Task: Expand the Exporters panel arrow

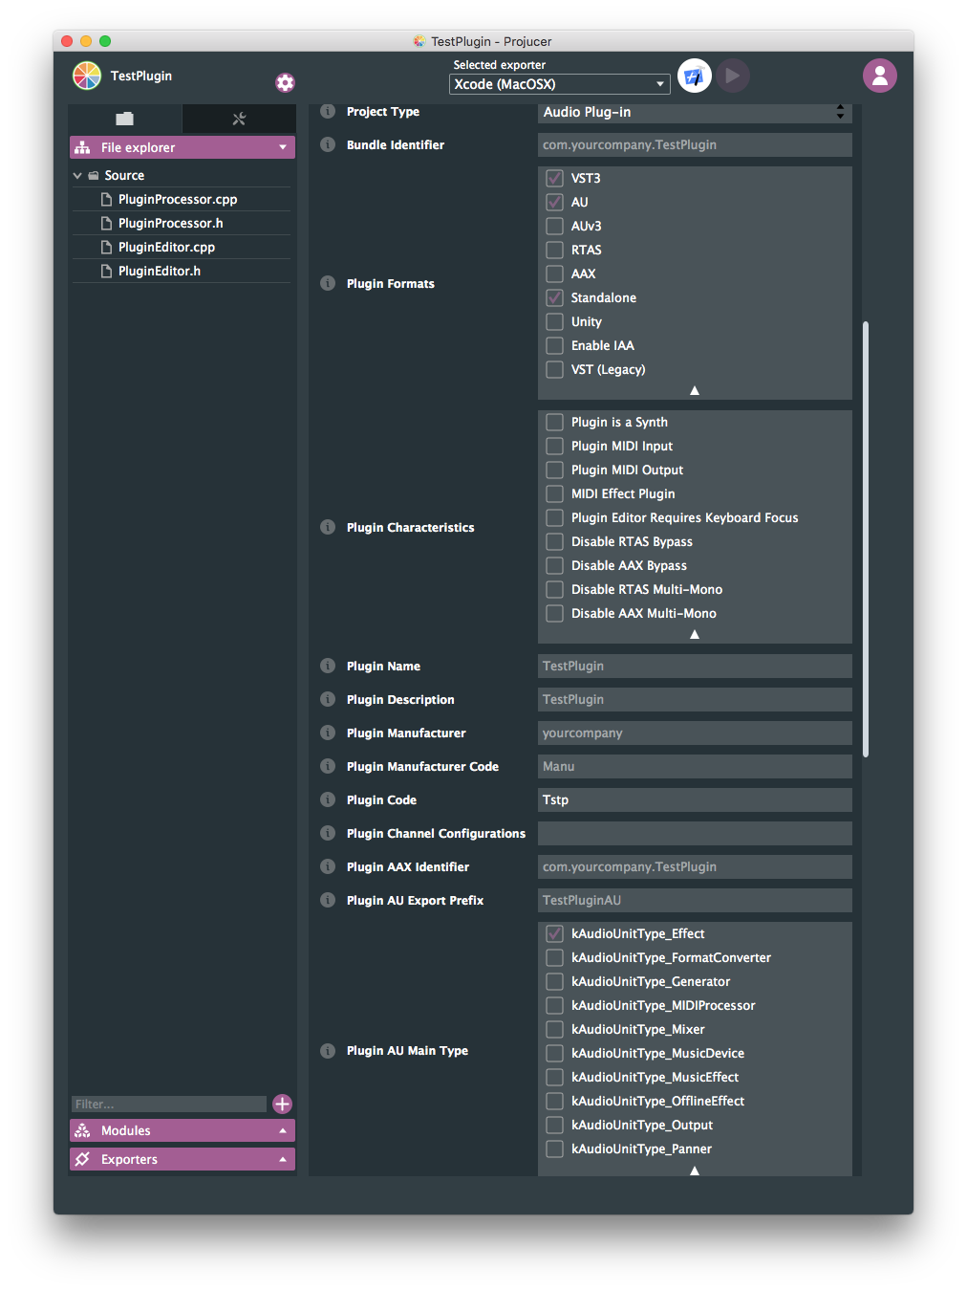Action: coord(283,1159)
